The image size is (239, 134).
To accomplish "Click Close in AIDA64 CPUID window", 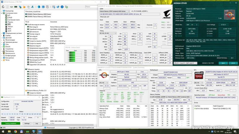I will [x=233, y=63].
